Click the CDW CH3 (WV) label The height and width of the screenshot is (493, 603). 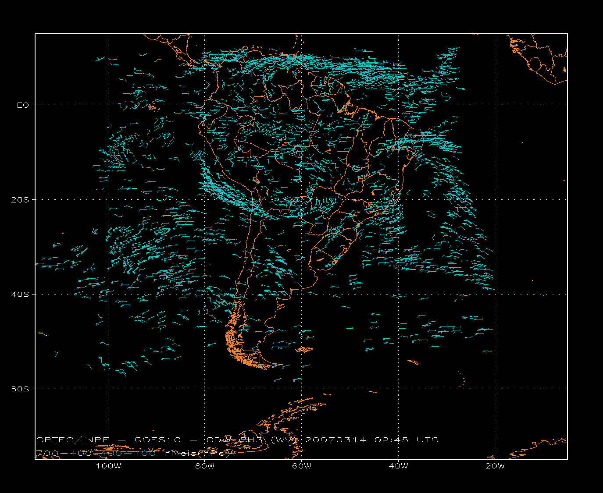click(x=252, y=440)
